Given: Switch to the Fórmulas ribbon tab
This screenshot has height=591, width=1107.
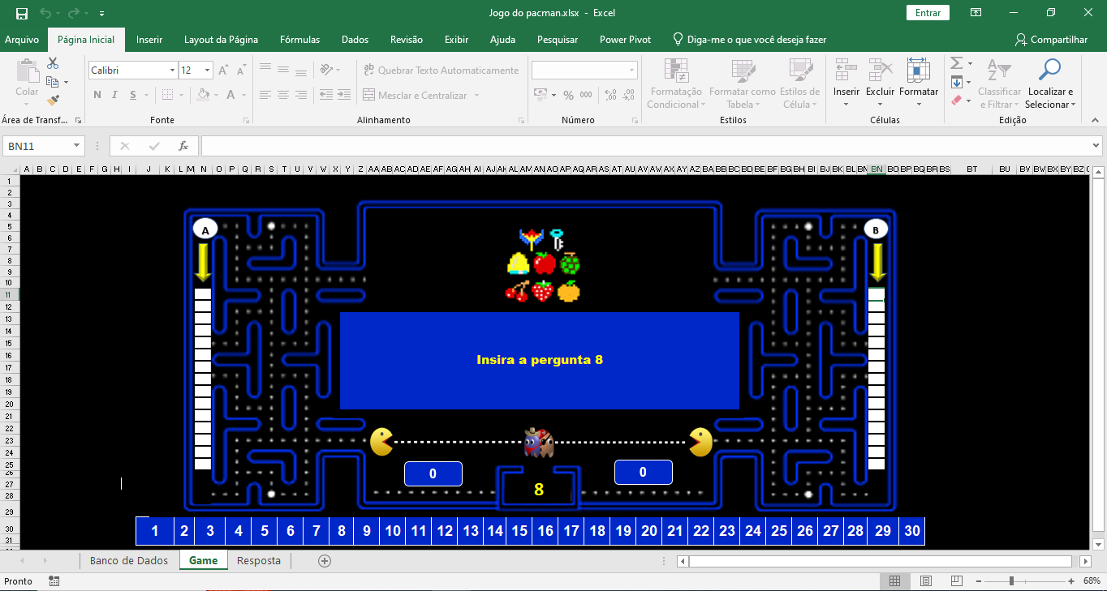Looking at the screenshot, I should [x=299, y=39].
